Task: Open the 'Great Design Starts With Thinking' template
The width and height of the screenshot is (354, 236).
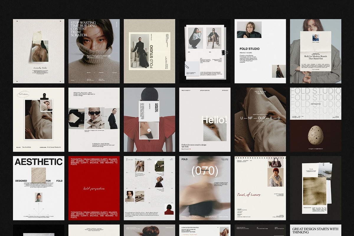Action: pos(316,230)
